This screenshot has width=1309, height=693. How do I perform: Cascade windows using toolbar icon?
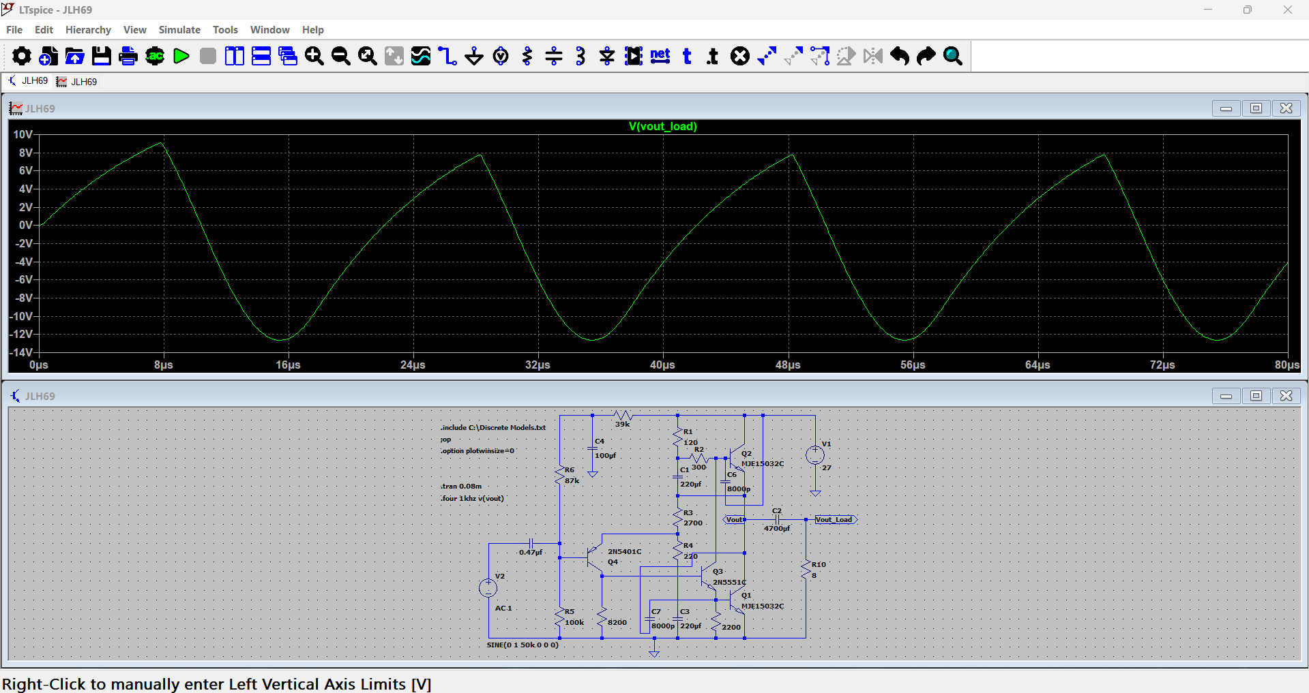tap(288, 56)
